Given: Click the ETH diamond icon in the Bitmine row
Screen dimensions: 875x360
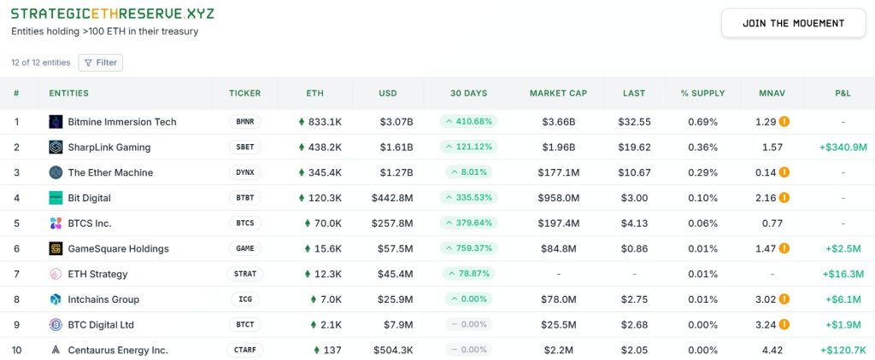Looking at the screenshot, I should coord(302,121).
